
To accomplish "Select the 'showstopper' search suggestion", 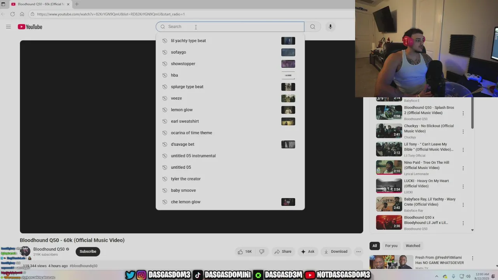I will (230, 64).
